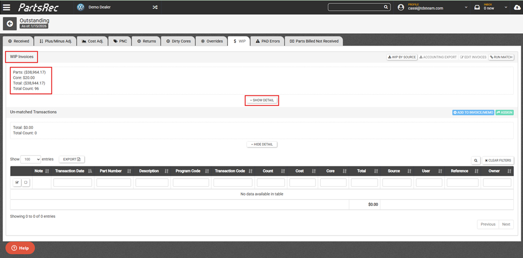Click the Volkswagen dealer logo icon
523x258 pixels.
coord(80,7)
